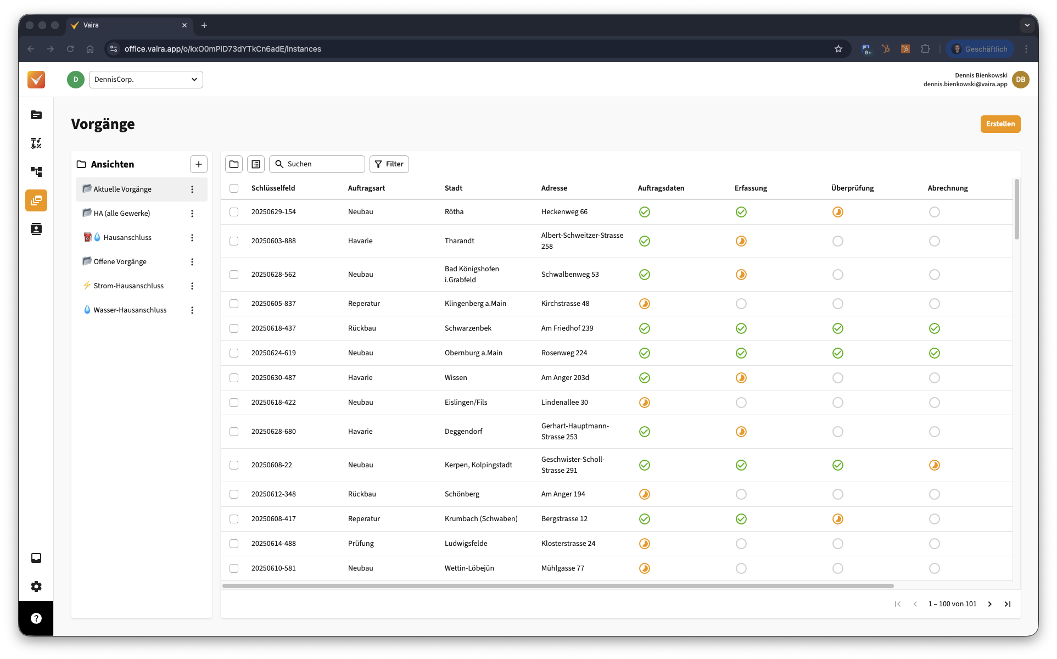Open the help question mark icon
1057x659 pixels.
[x=36, y=618]
